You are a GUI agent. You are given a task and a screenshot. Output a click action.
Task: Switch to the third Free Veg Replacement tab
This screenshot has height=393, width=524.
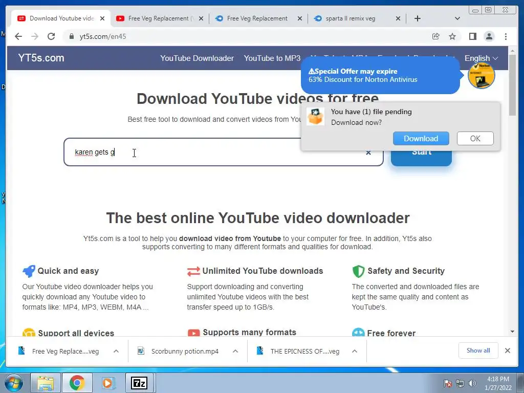tap(257, 18)
